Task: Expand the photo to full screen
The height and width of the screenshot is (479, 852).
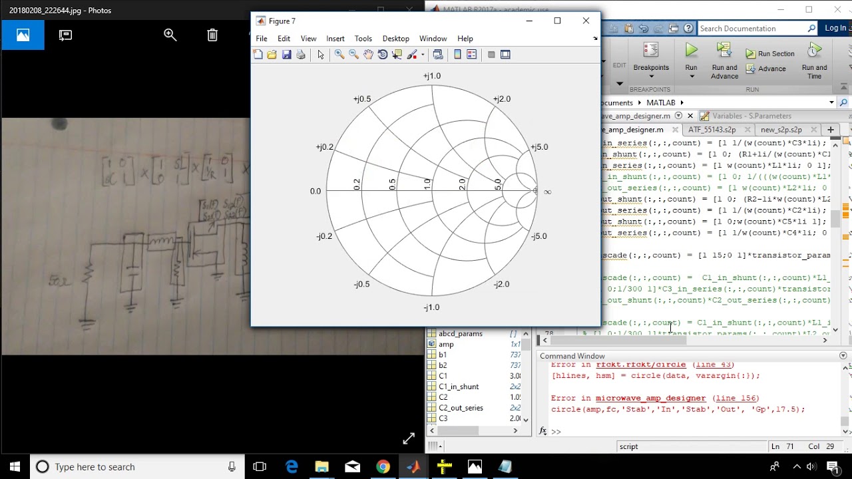Action: click(x=409, y=438)
